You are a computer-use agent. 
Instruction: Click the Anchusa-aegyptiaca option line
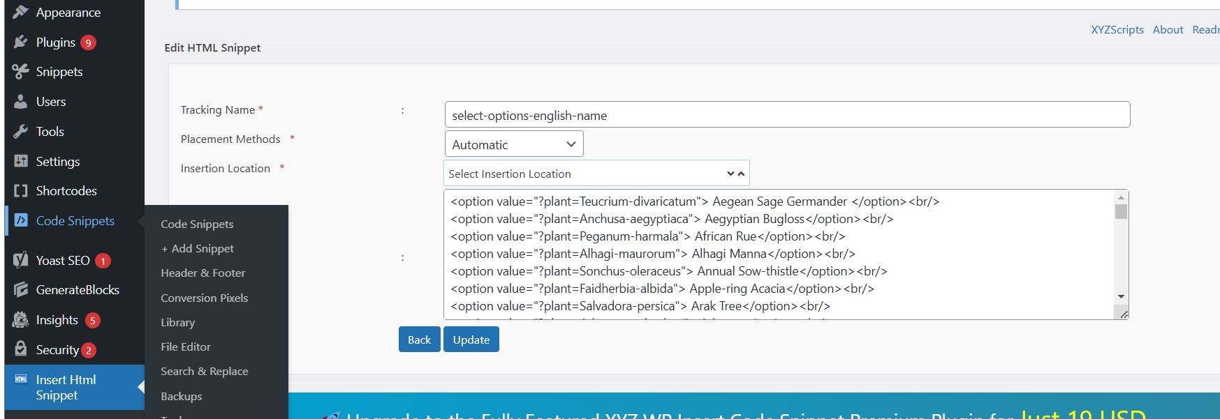(x=672, y=219)
